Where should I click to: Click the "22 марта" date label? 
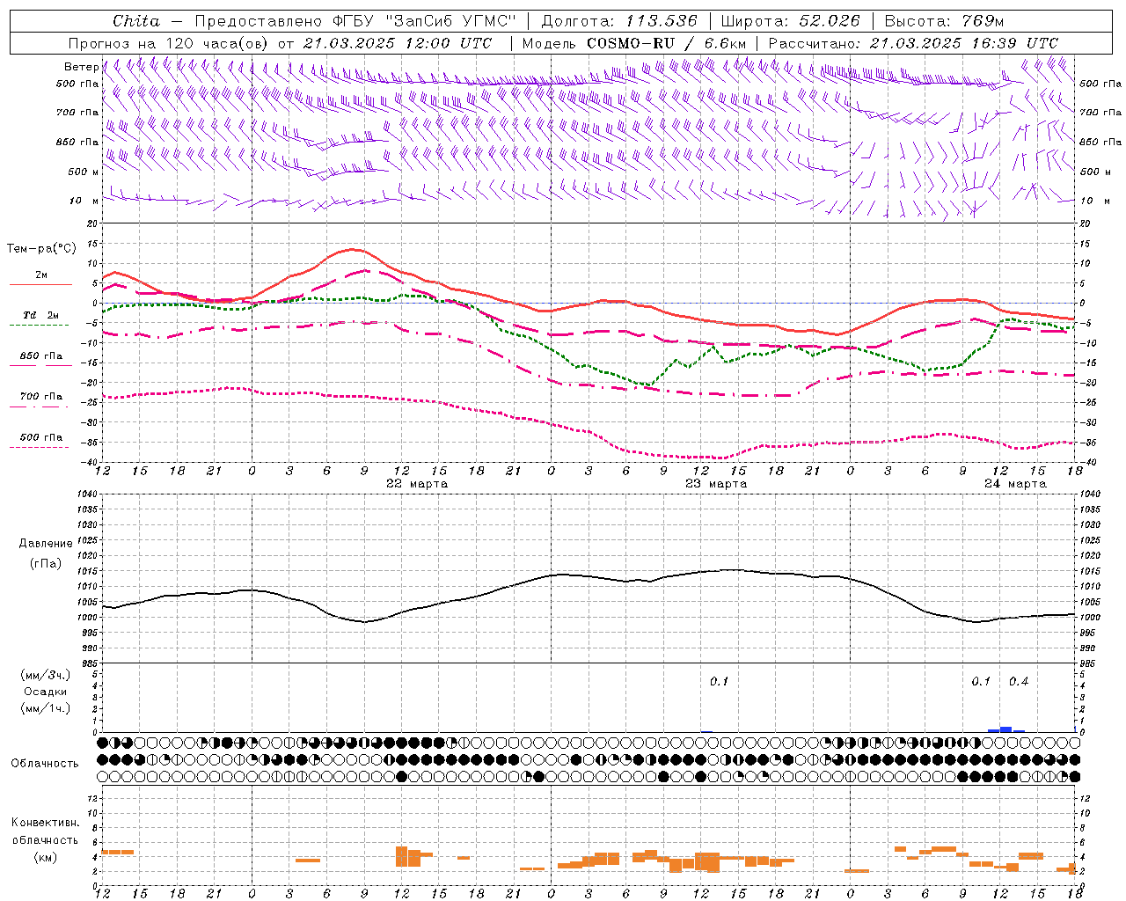(x=417, y=484)
